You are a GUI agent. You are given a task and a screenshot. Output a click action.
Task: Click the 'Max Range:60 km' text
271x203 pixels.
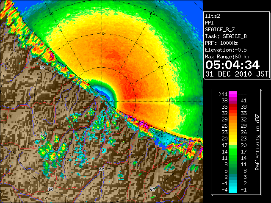click(227, 57)
